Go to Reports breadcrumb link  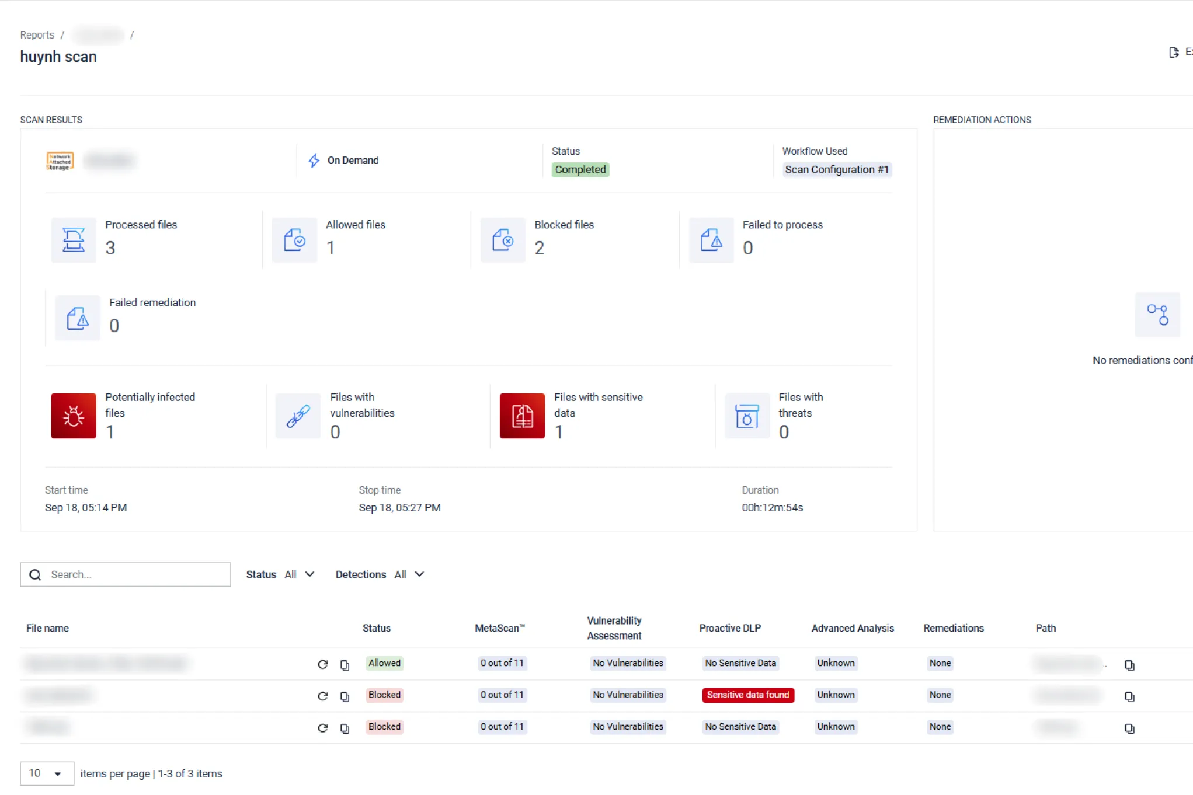37,35
